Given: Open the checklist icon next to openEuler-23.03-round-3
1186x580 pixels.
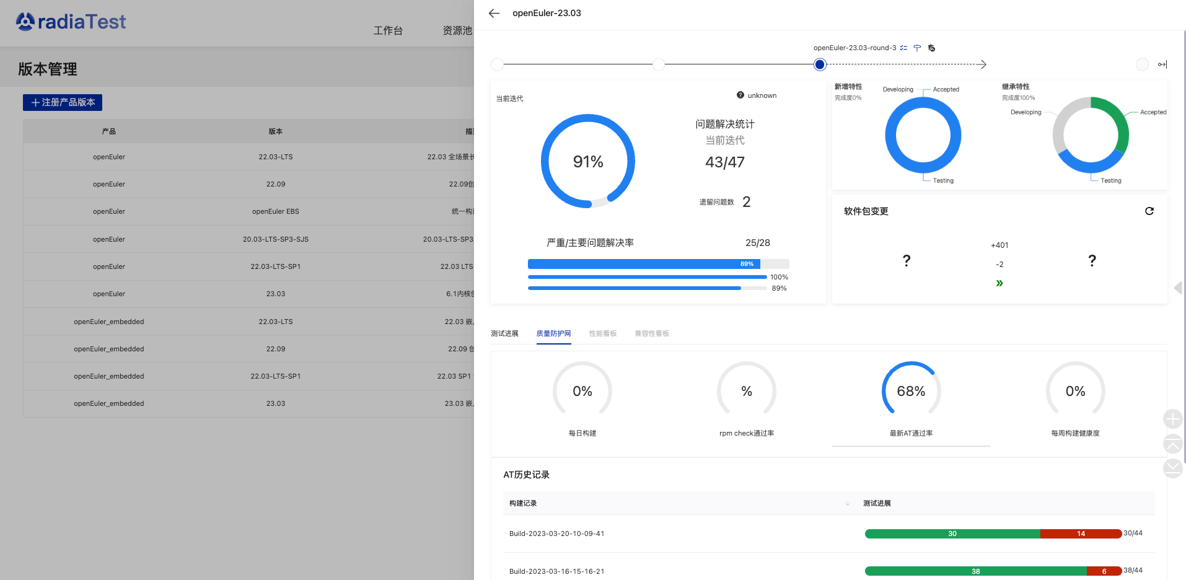Looking at the screenshot, I should tap(903, 48).
